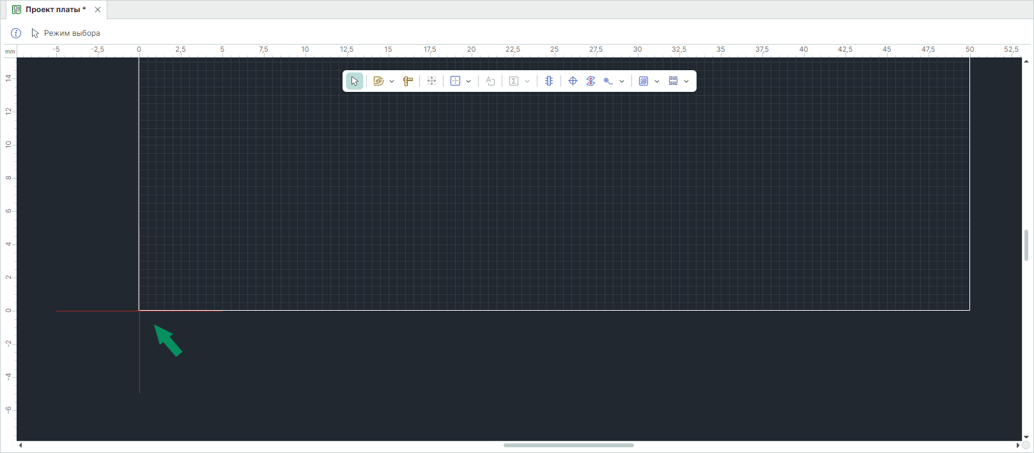Viewport: 1034px width, 453px height.
Task: Close the Проект платы tab
Action: click(98, 10)
